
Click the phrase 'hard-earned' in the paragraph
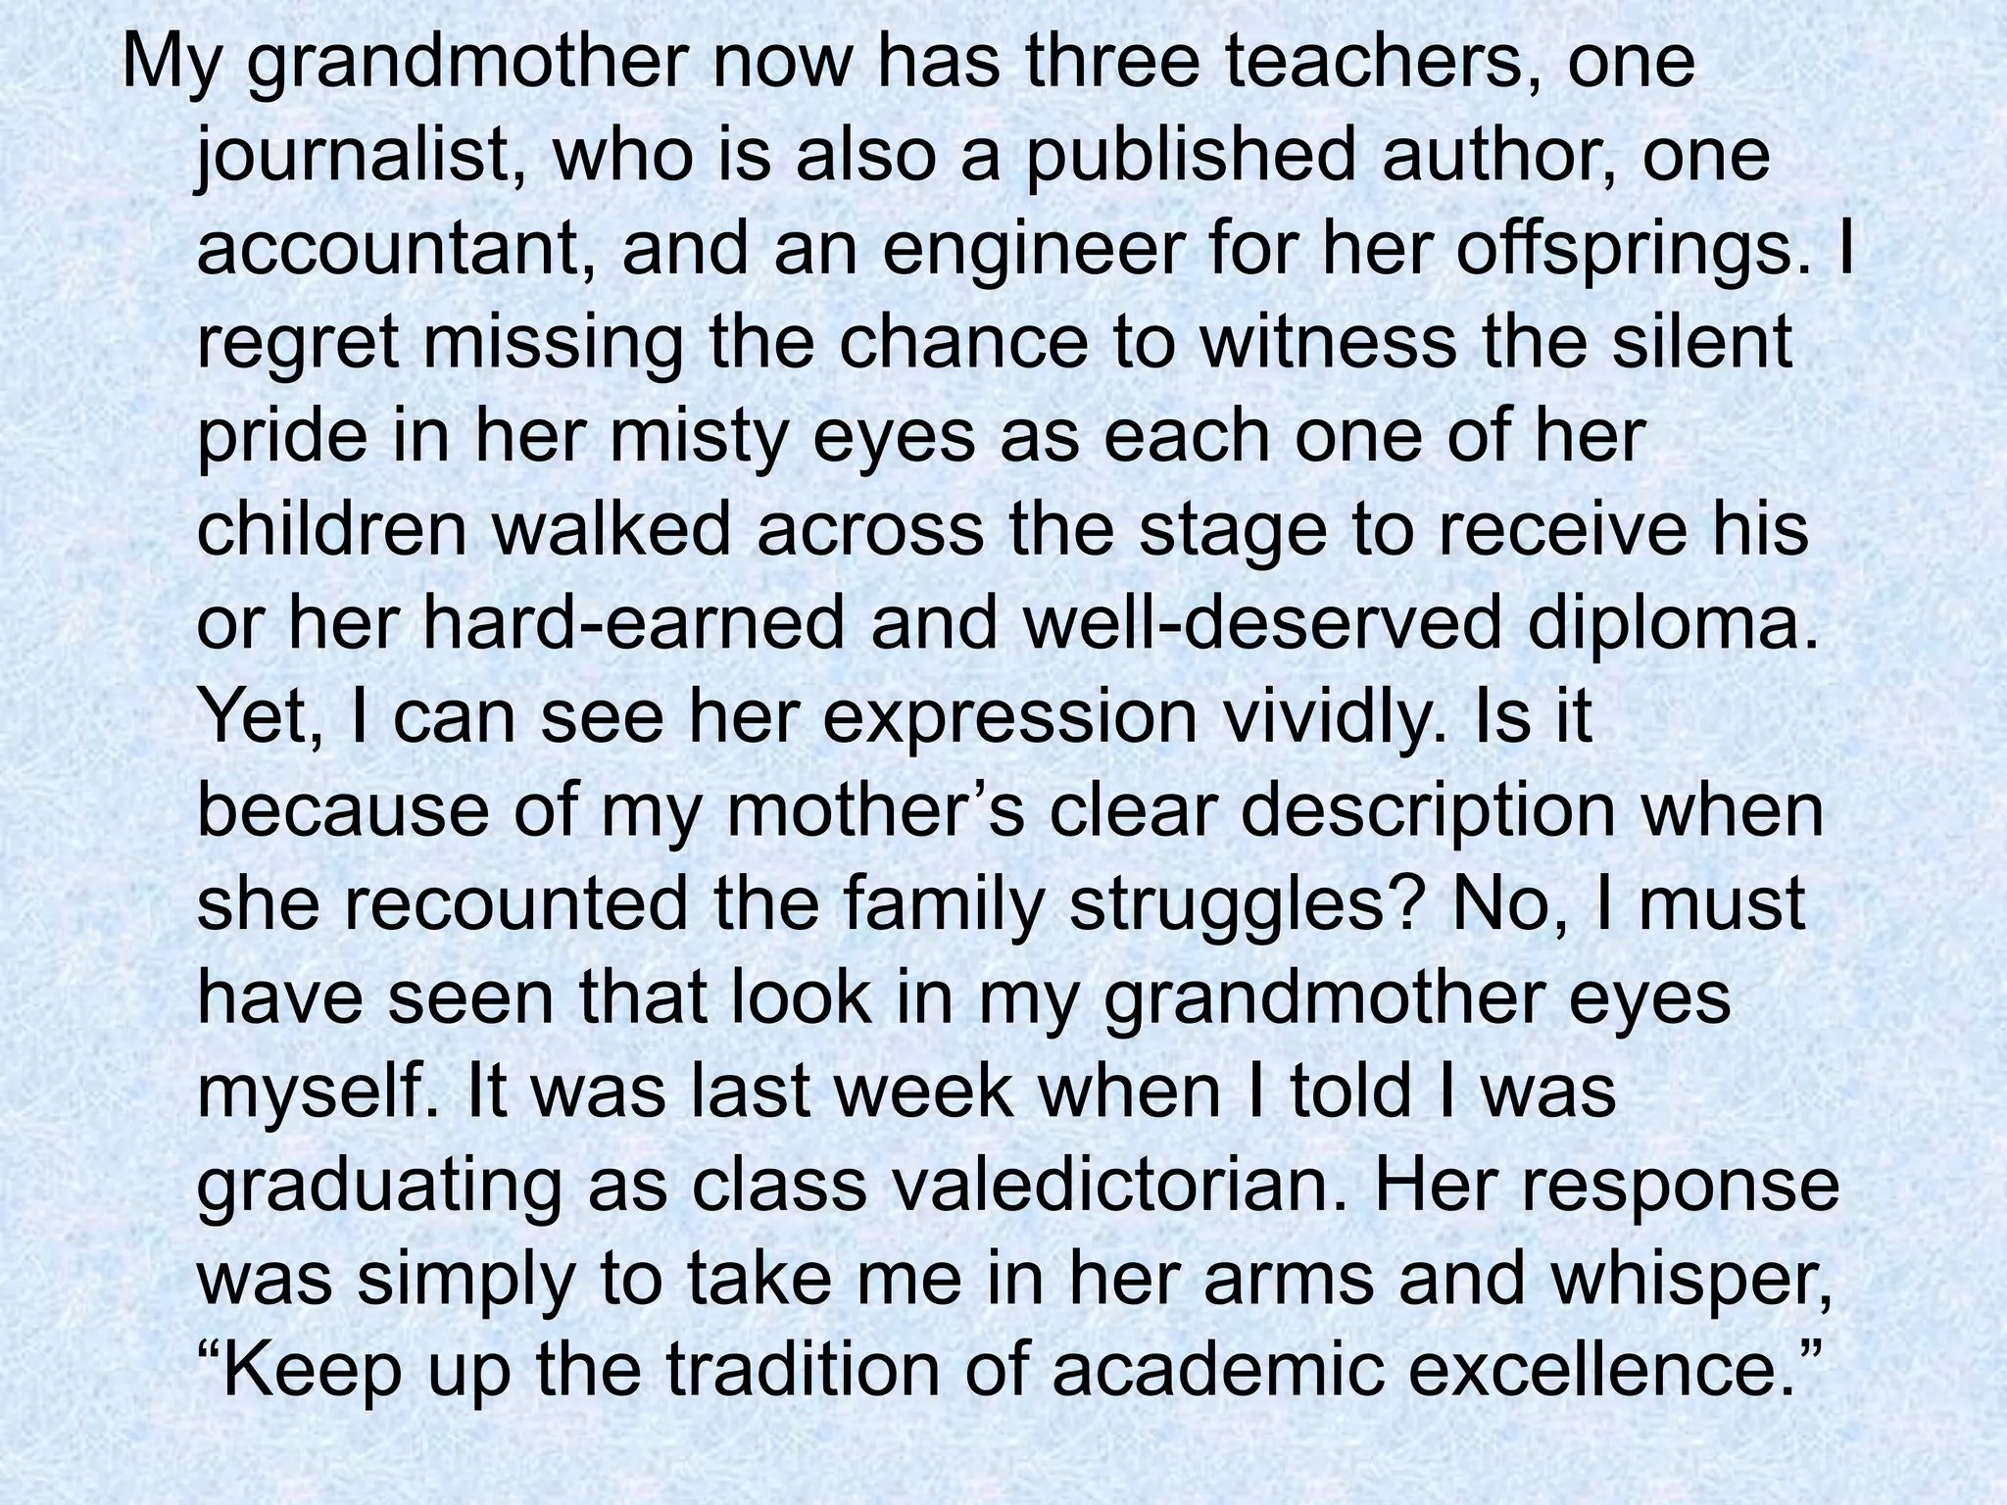(x=632, y=622)
